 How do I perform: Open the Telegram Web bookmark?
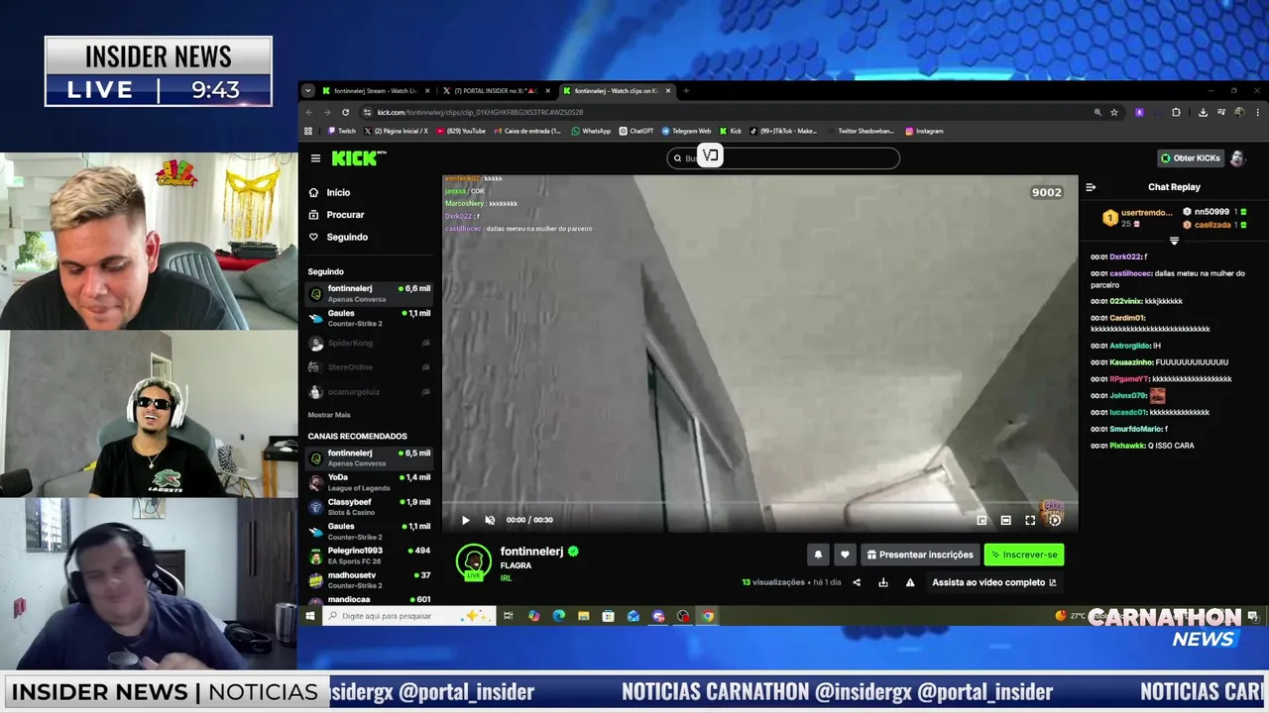(686, 131)
